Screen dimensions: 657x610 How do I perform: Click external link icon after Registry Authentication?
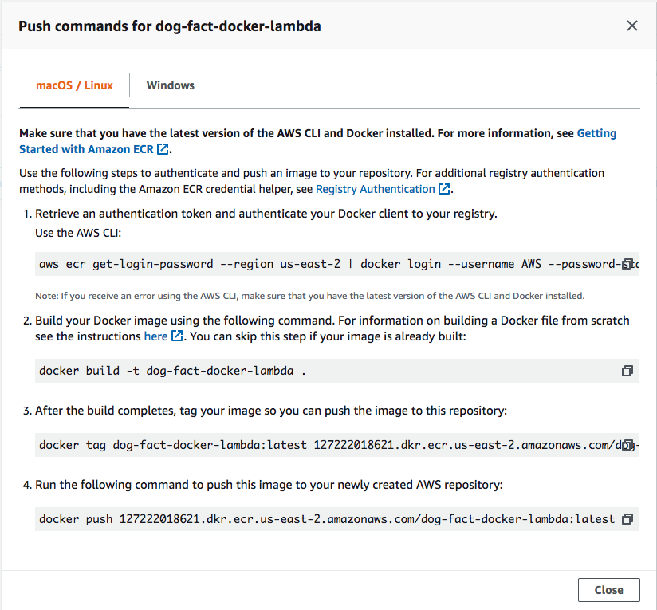[x=444, y=189]
